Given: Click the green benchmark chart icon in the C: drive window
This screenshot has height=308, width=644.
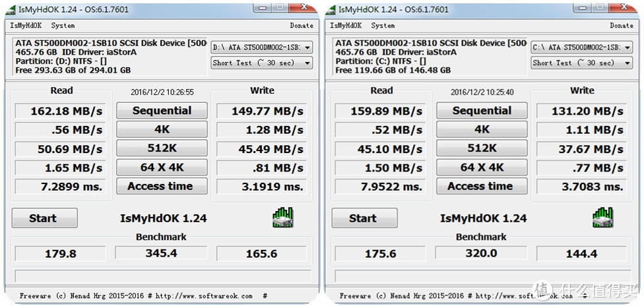Looking at the screenshot, I should tap(603, 218).
